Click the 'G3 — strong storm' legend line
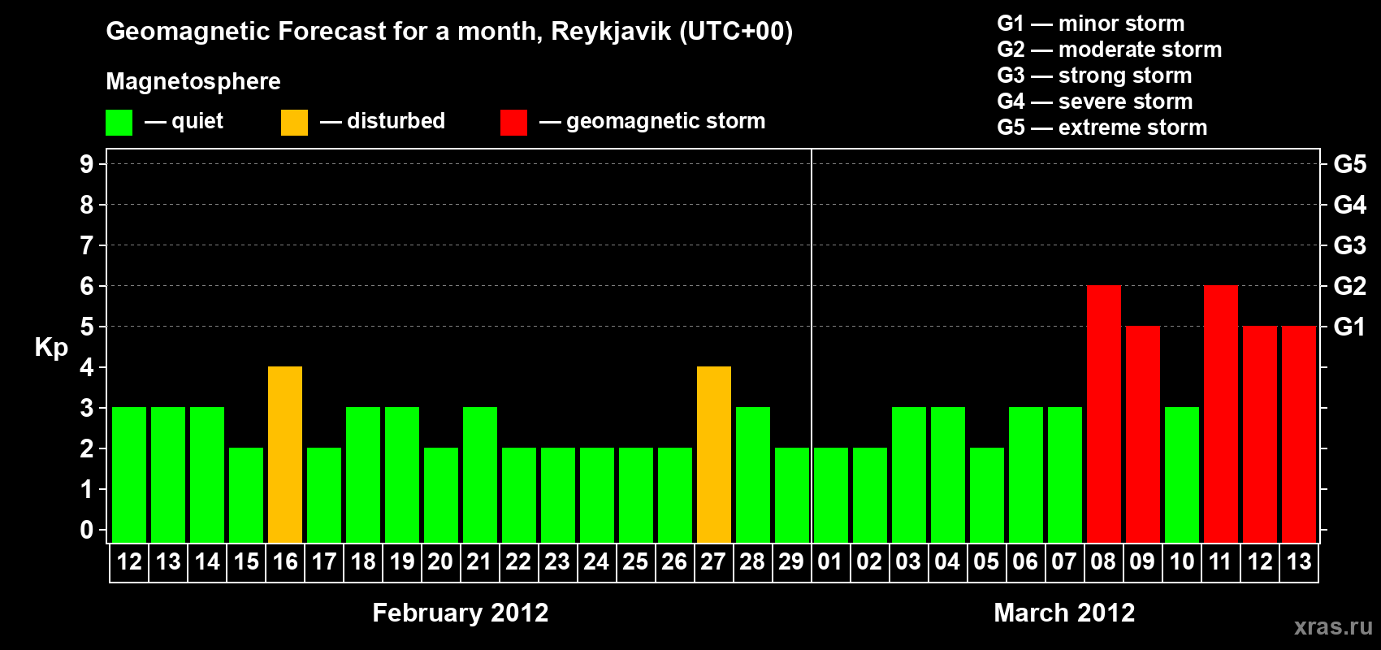 pos(1095,76)
